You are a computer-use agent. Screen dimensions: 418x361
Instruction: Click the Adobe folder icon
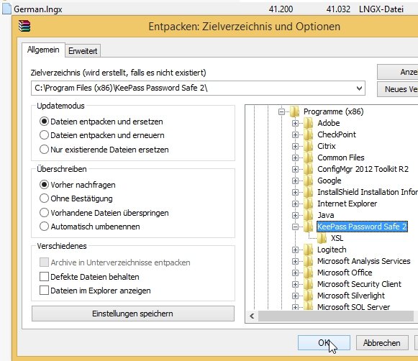click(x=309, y=123)
